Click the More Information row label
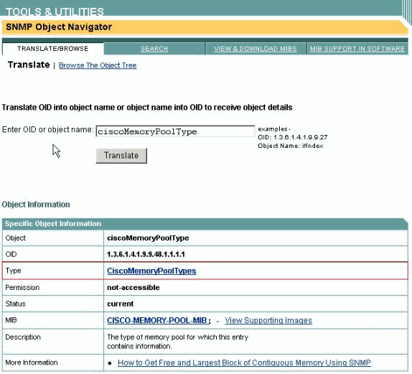Screen dimensions: 412x374 32,363
